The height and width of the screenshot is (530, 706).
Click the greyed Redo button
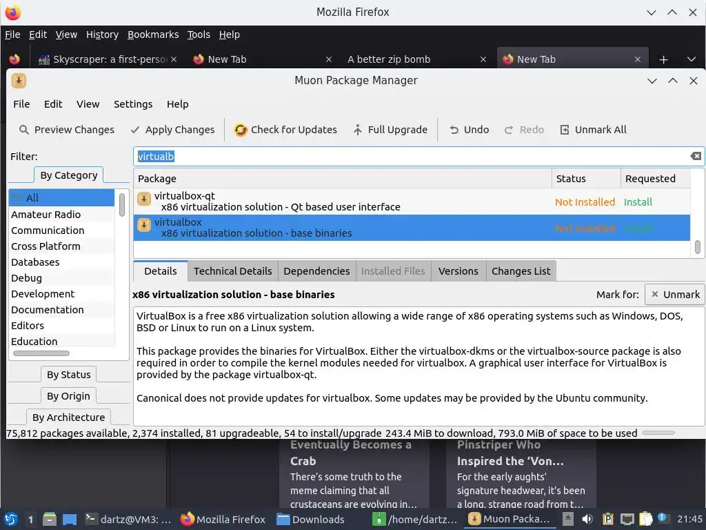(x=524, y=130)
